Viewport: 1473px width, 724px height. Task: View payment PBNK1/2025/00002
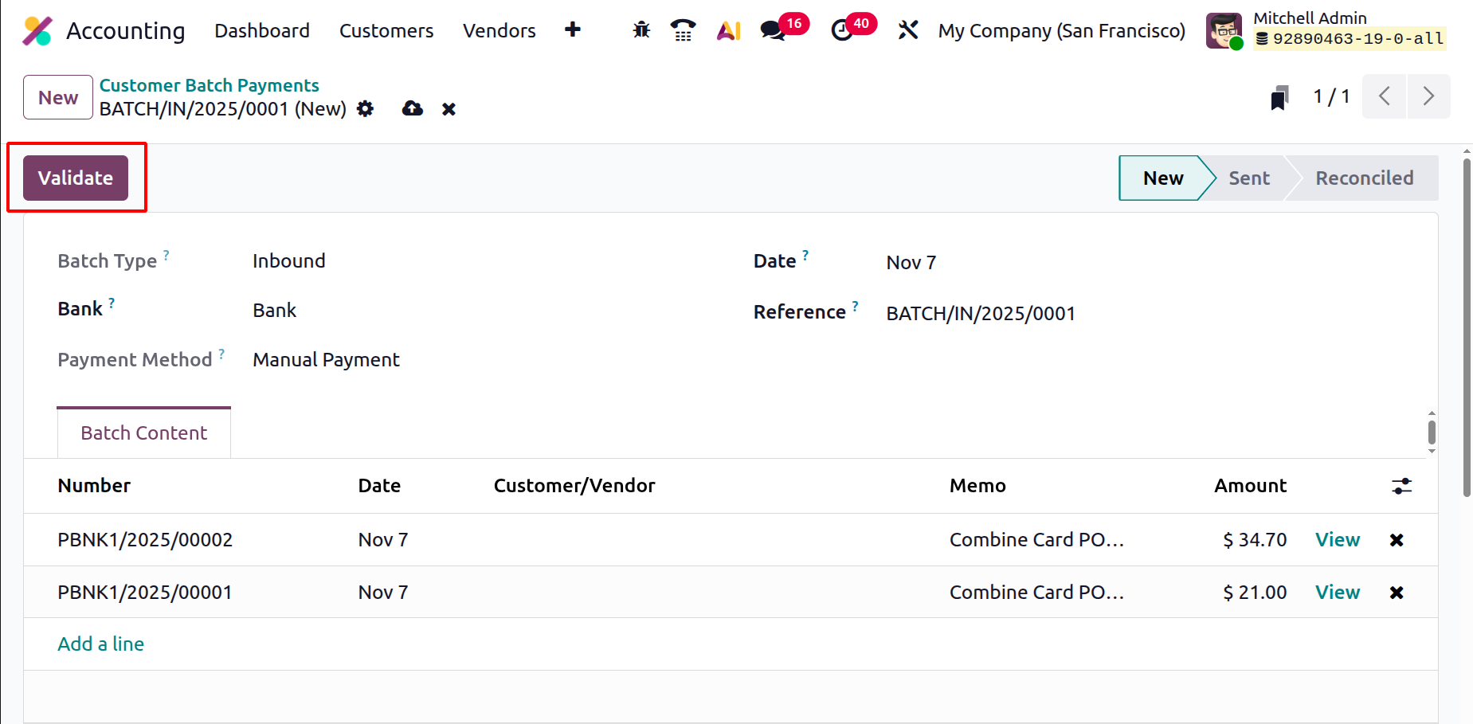pyautogui.click(x=1337, y=540)
